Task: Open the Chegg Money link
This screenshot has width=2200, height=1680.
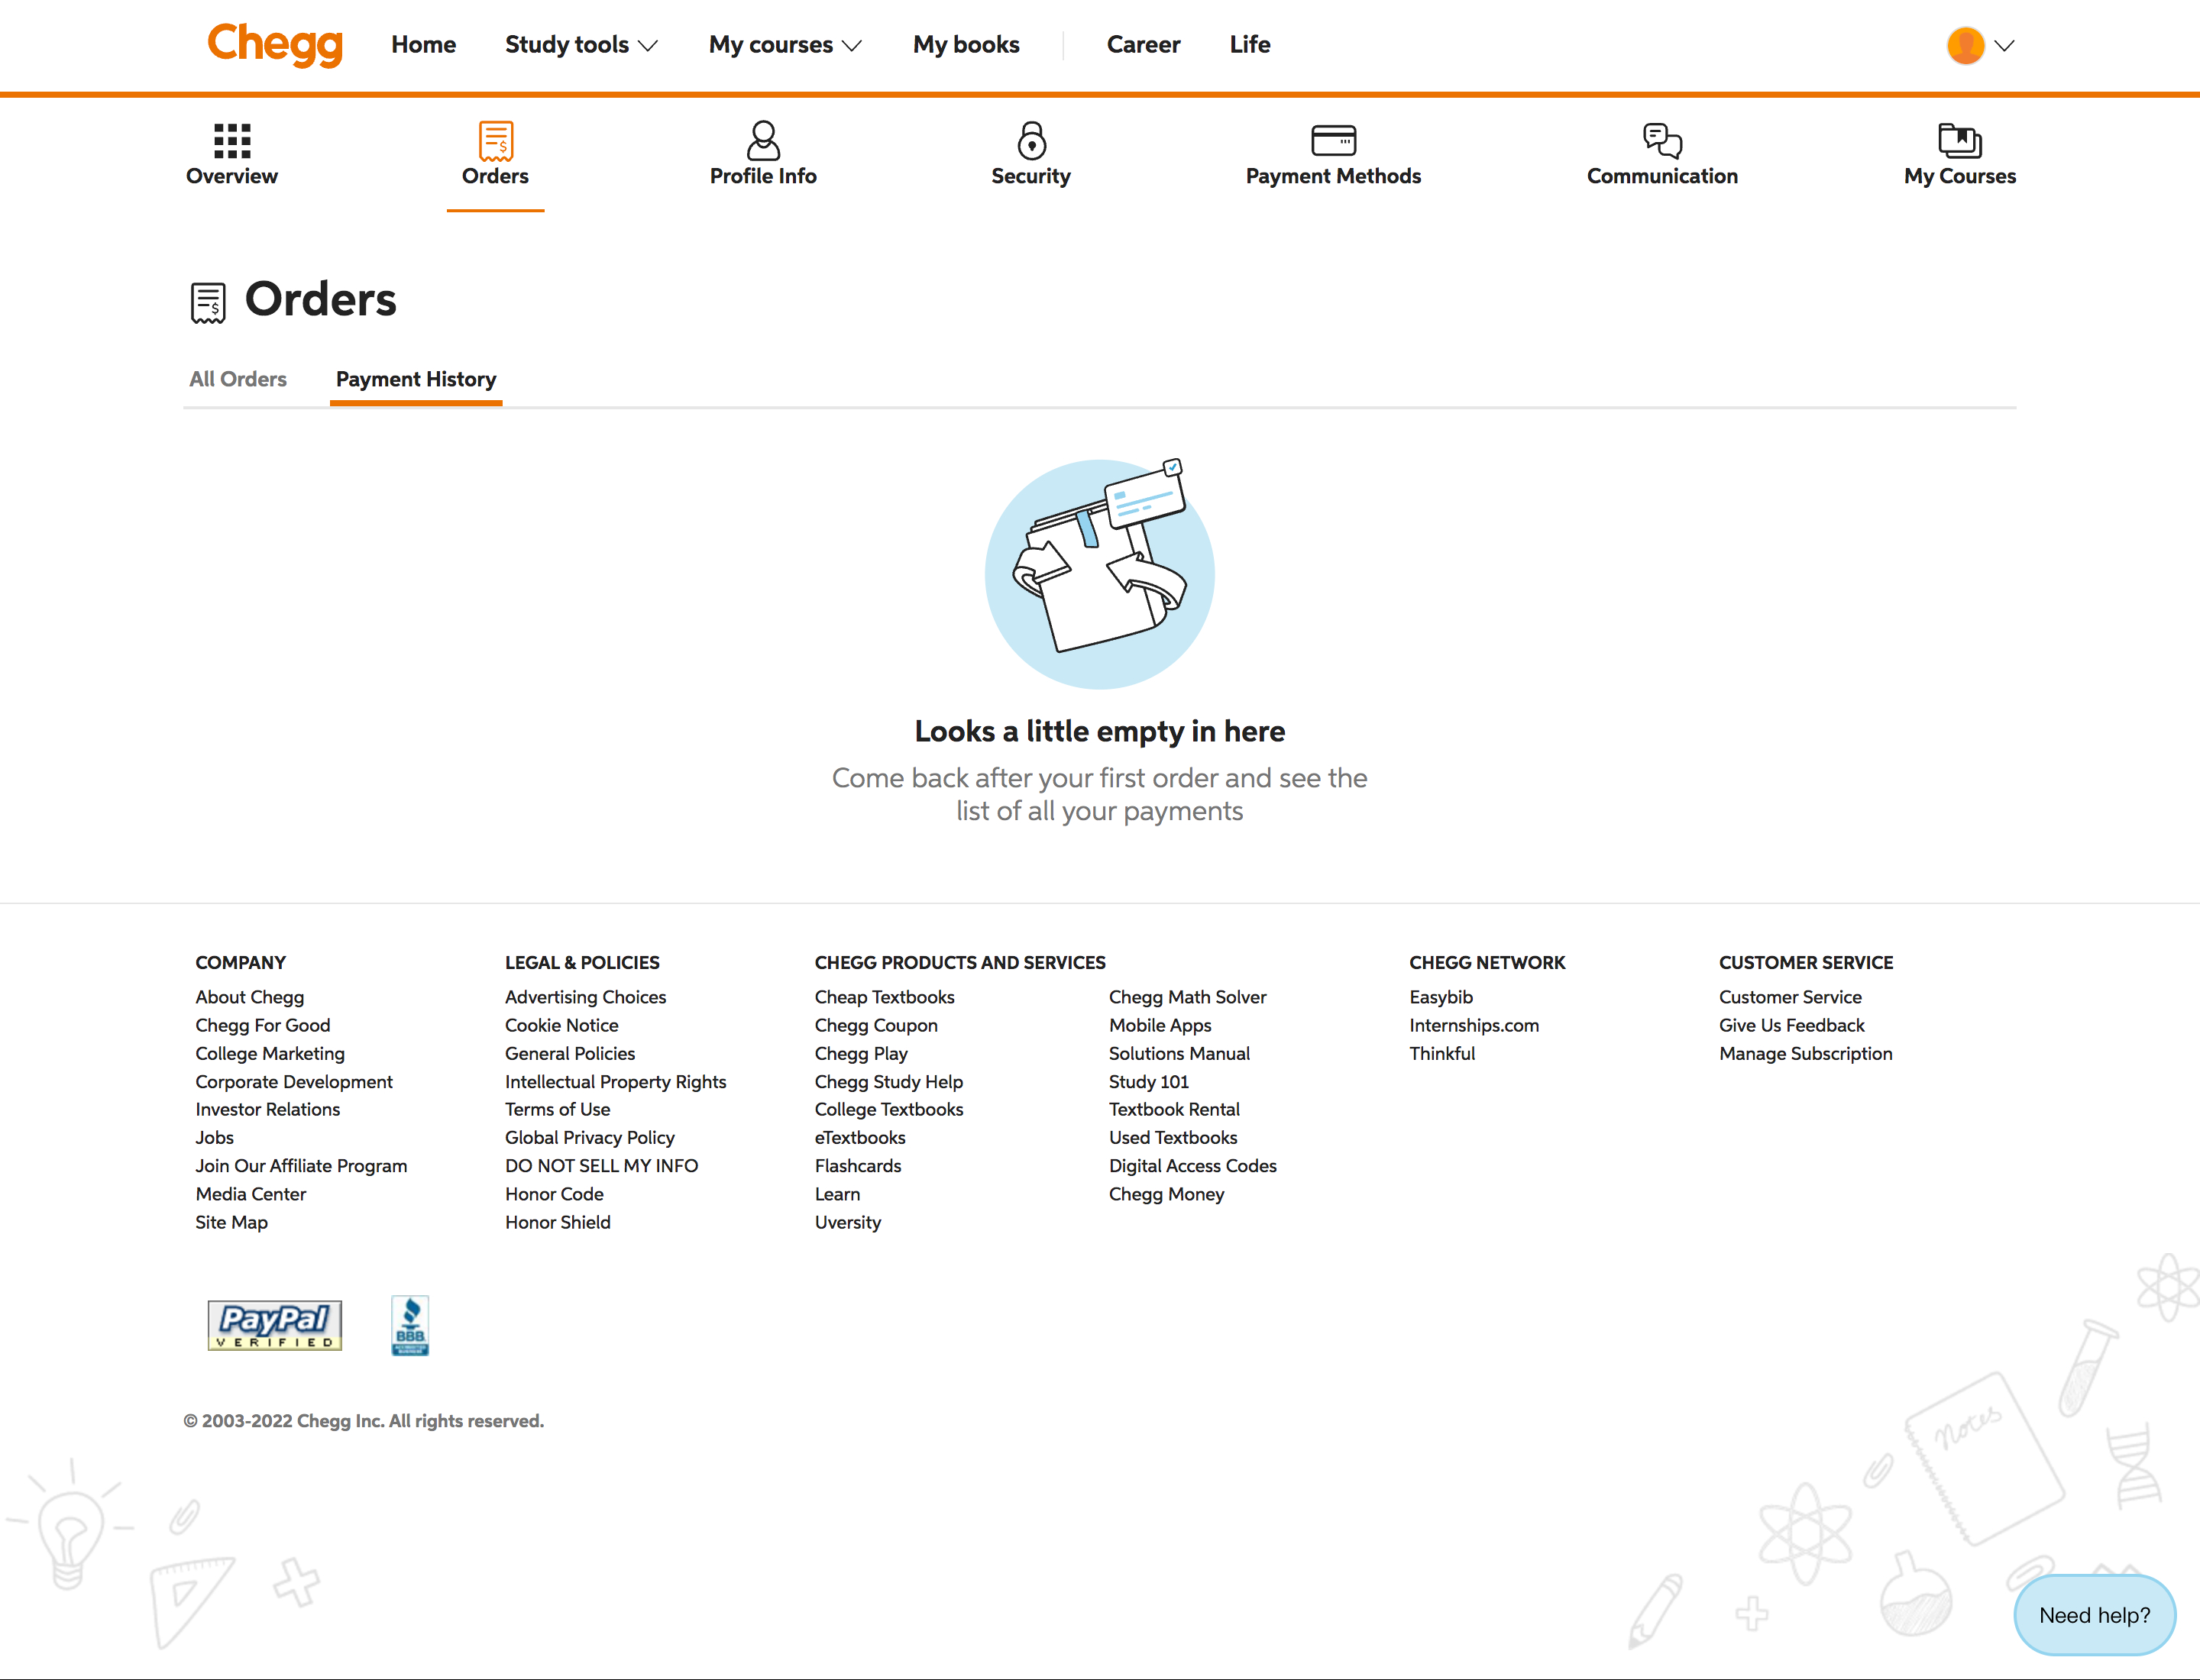Action: pos(1166,1194)
